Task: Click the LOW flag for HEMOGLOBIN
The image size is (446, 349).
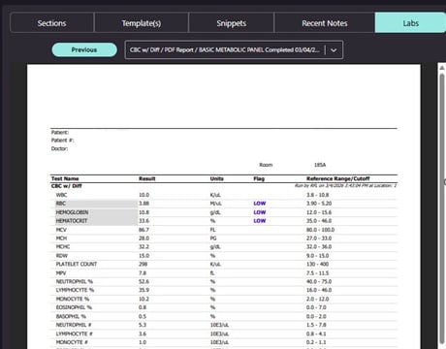Action: pyautogui.click(x=260, y=212)
